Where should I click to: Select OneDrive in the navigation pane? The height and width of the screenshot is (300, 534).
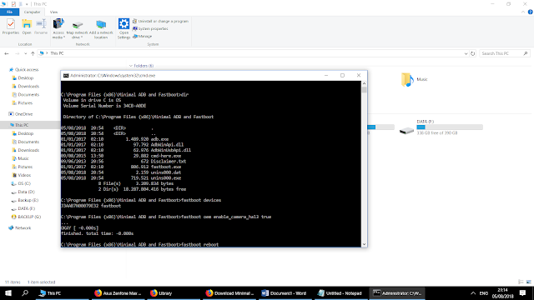tap(23, 114)
